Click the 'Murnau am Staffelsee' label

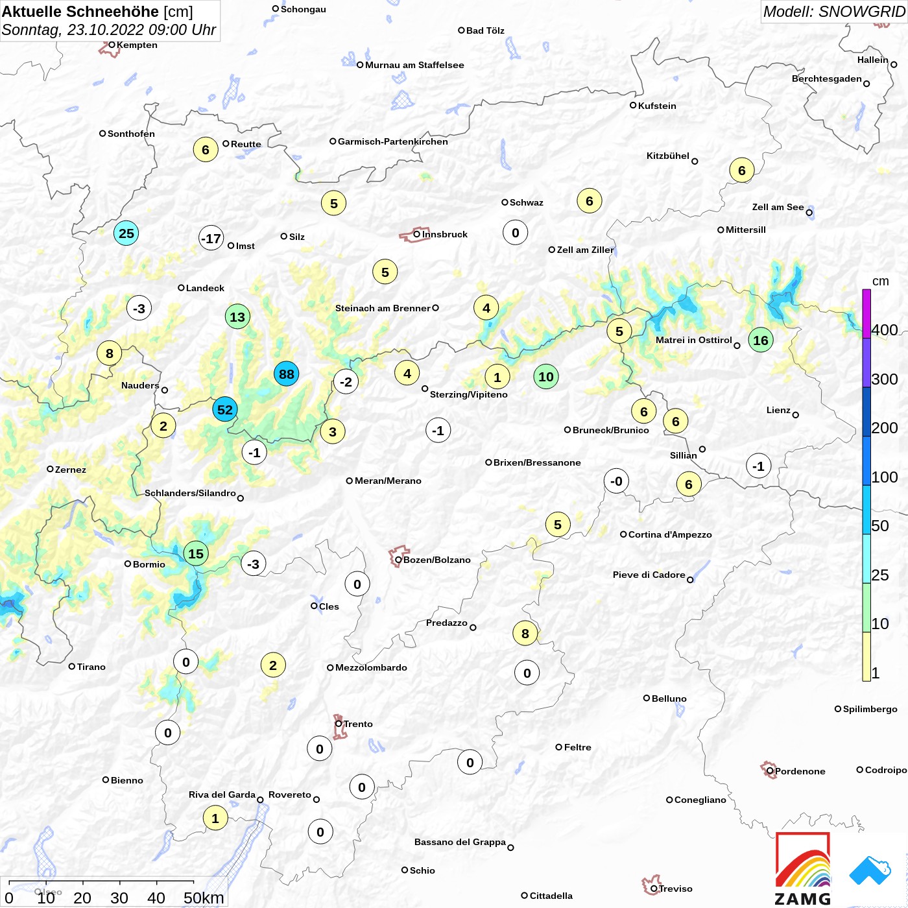tap(414, 65)
